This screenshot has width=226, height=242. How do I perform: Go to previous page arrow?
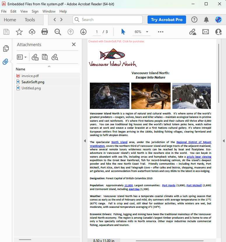pos(71,32)
